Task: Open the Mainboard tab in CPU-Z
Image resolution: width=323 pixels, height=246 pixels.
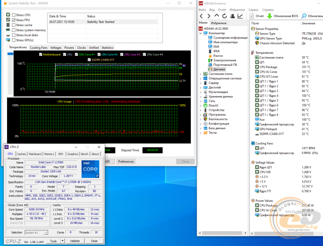Action: click(35, 154)
